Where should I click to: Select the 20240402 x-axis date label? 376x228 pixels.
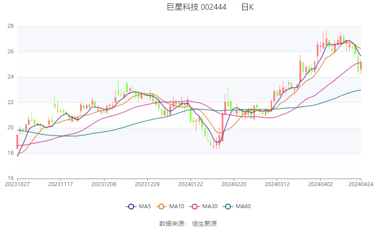pos(320,184)
